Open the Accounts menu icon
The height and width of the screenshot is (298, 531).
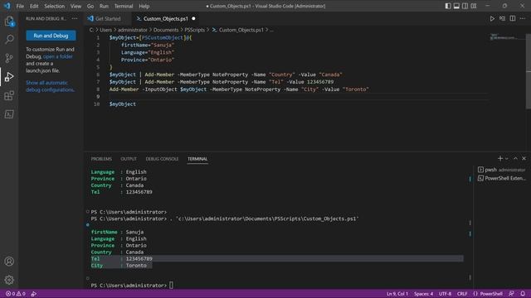pos(9,262)
